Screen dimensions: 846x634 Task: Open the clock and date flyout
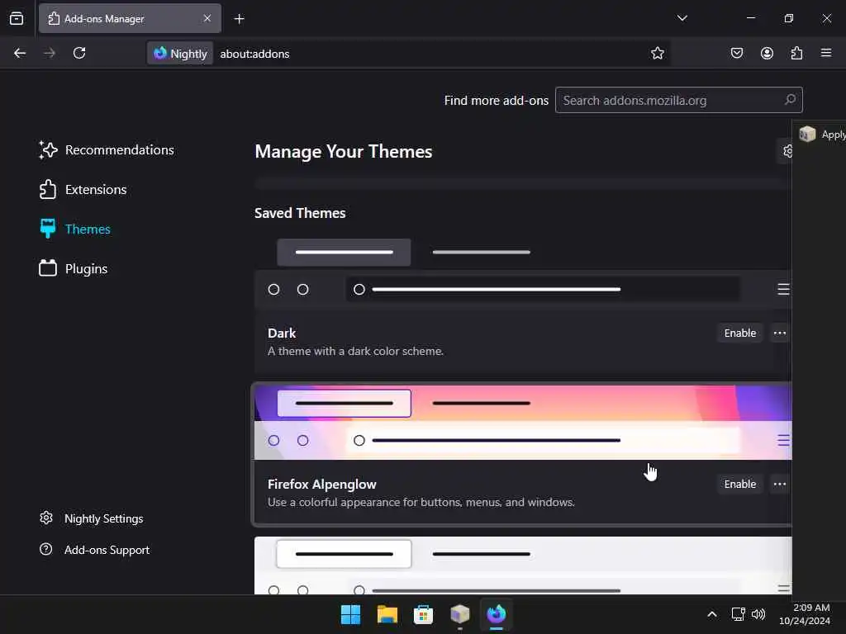805,614
